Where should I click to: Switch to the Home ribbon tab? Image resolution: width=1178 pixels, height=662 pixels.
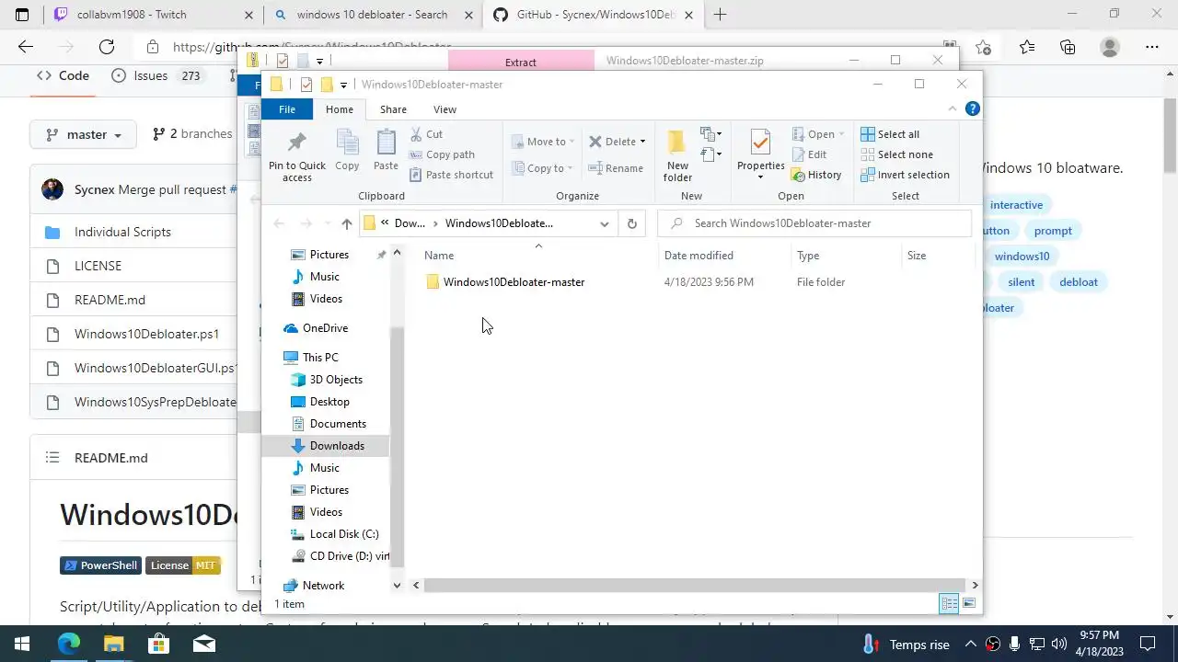[x=339, y=109]
